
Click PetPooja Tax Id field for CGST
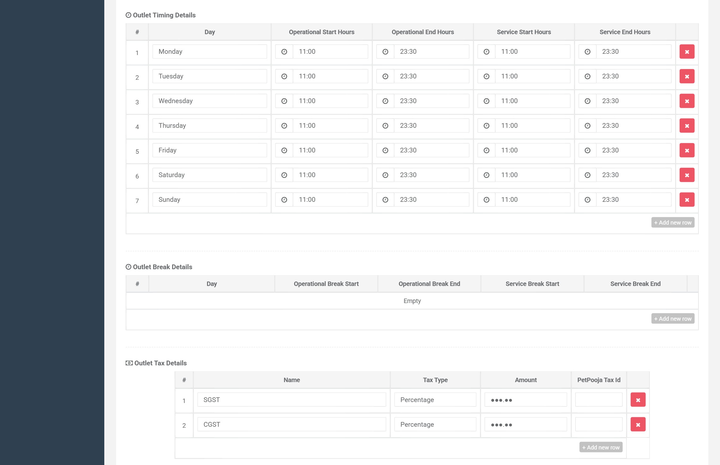click(x=599, y=425)
